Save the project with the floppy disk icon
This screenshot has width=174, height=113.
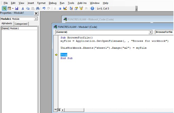(x=17, y=8)
